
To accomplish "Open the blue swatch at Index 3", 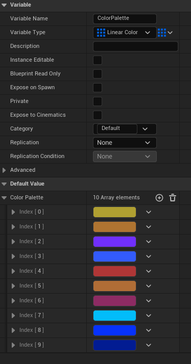I will [x=114, y=256].
